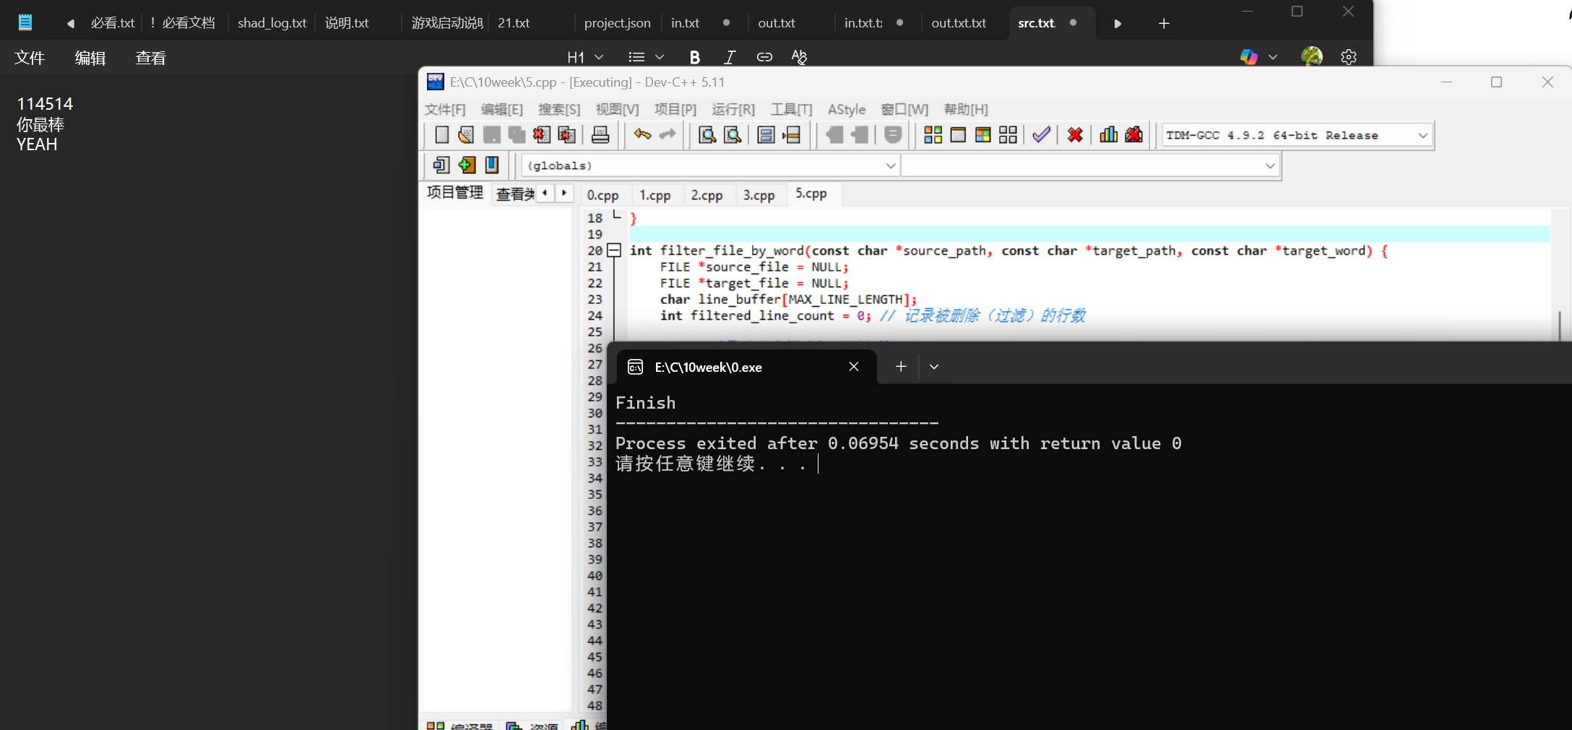This screenshot has width=1572, height=730.
Task: Insert a link in Notepad
Action: [764, 57]
